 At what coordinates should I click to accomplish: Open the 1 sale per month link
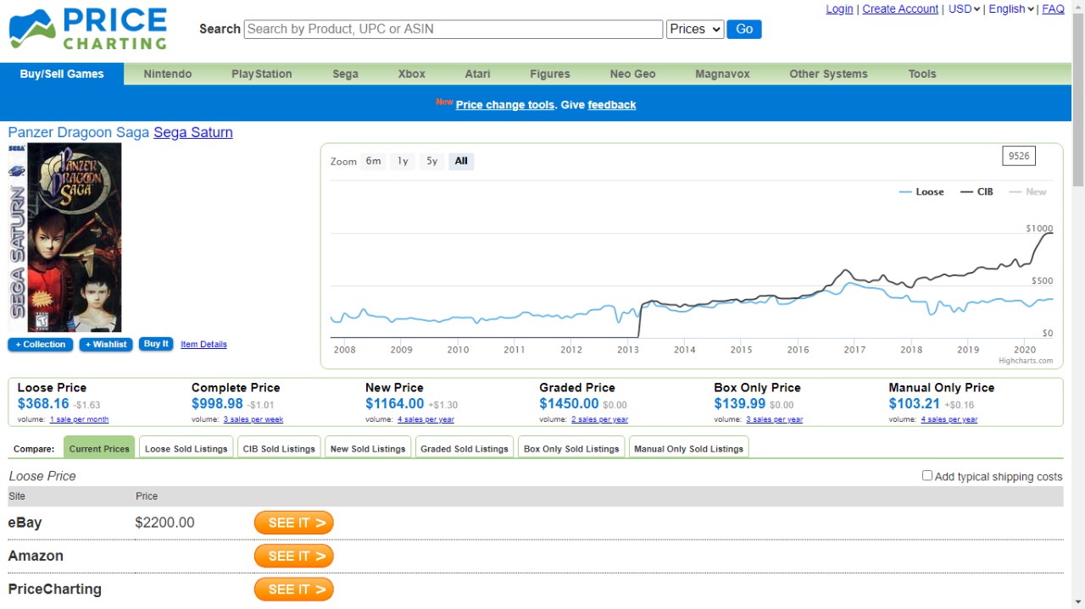click(79, 419)
